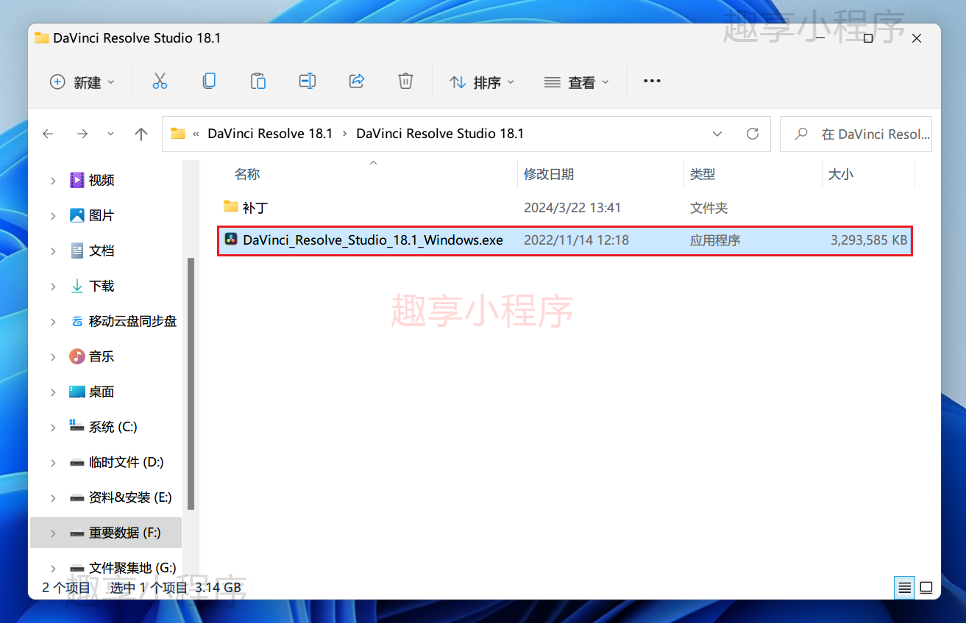966x623 pixels.
Task: Click the Paste clipboard icon
Action: point(258,82)
